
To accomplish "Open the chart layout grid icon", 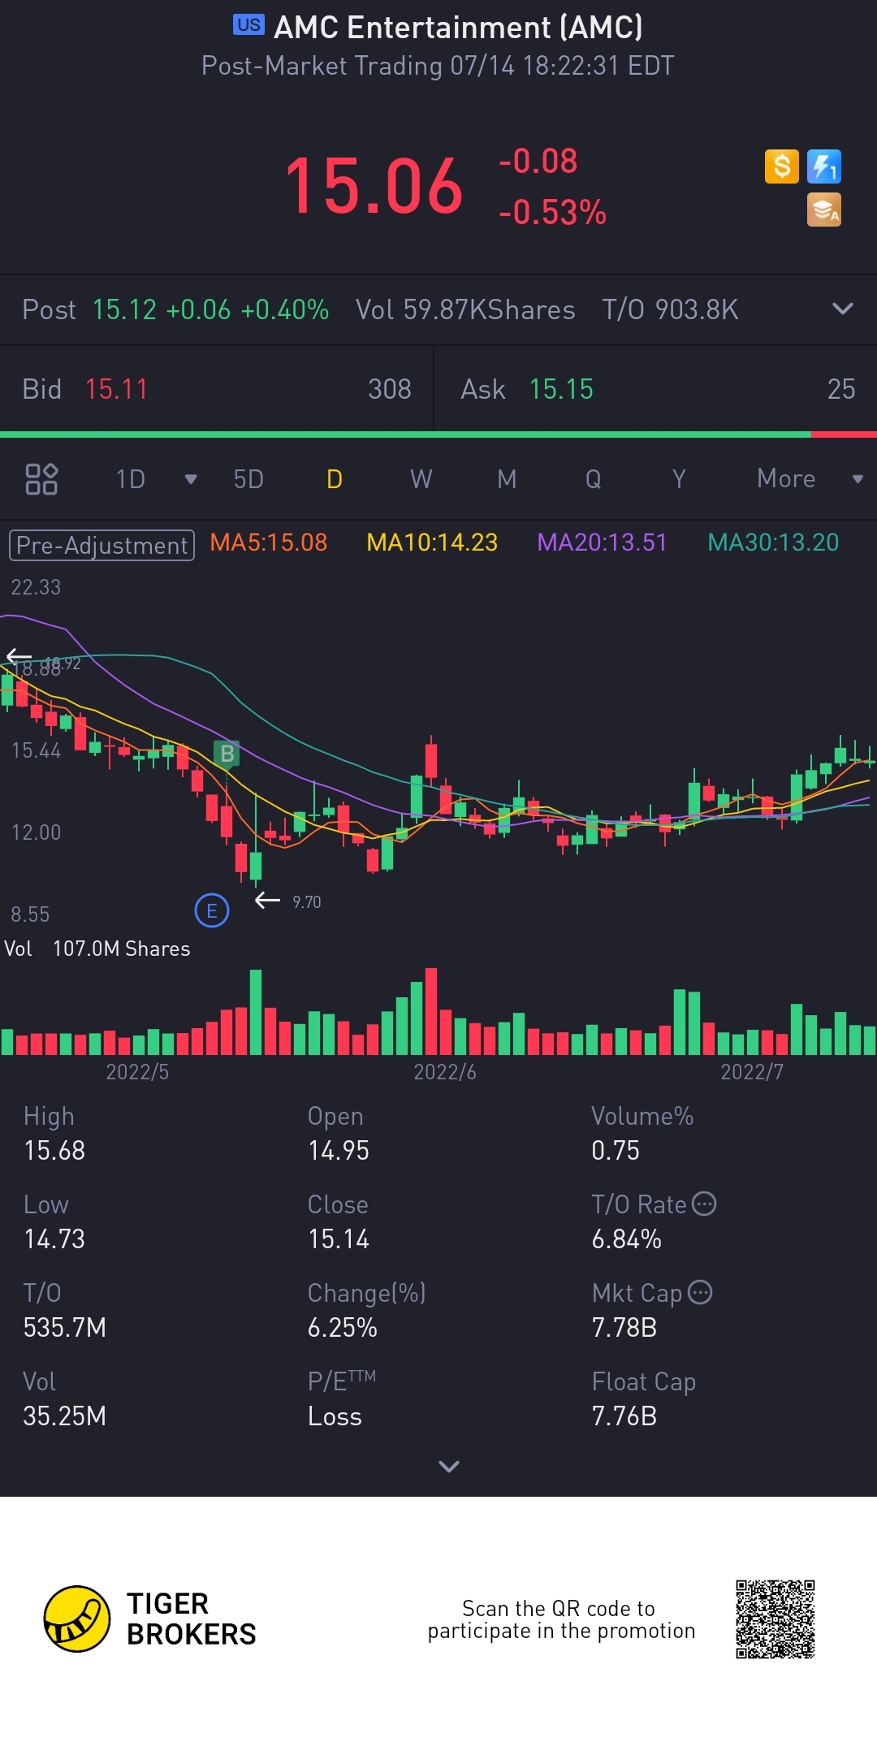I will click(x=41, y=479).
